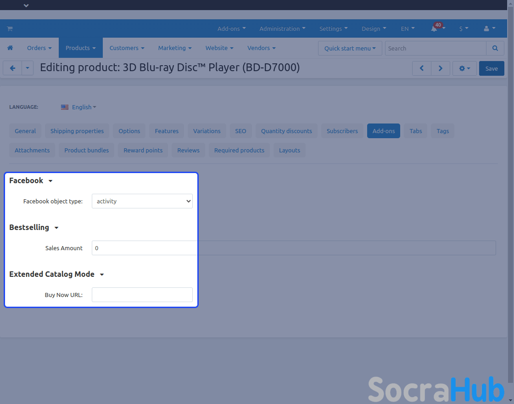This screenshot has height=404, width=514.
Task: Switch to the Shipping properties tab
Action: [x=77, y=131]
